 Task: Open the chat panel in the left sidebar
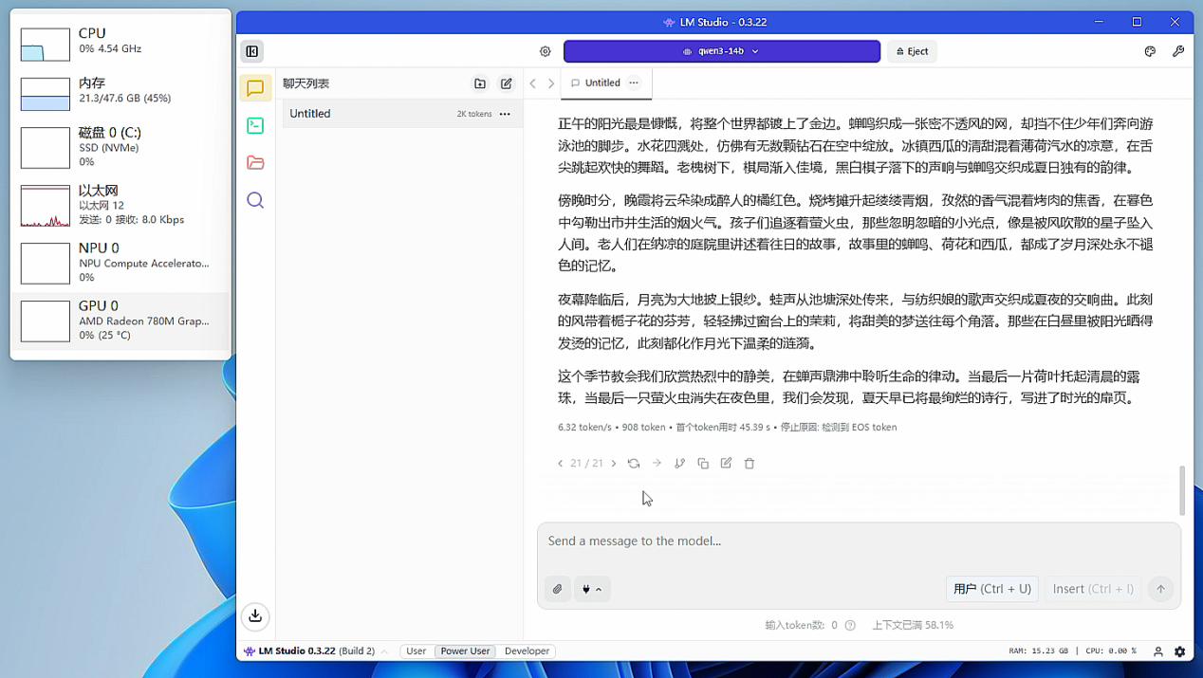[x=255, y=87]
